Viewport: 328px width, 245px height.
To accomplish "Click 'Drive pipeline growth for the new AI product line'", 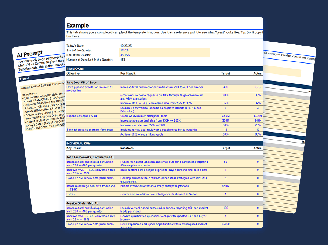I will (89, 89).
